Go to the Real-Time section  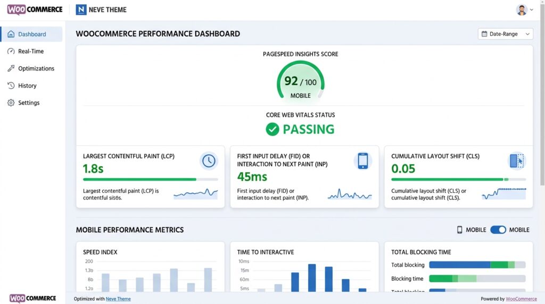click(x=31, y=52)
